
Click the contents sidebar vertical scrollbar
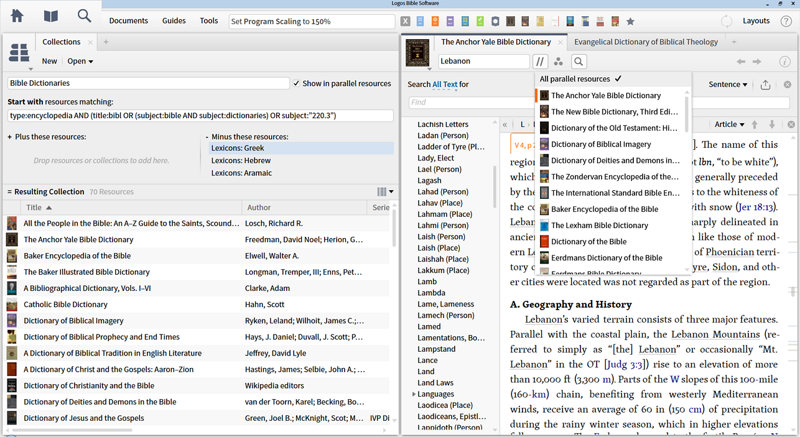pyautogui.click(x=496, y=186)
